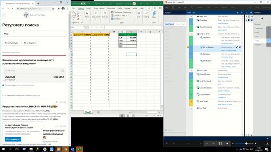Bookmark the page with the star icon

53,8
